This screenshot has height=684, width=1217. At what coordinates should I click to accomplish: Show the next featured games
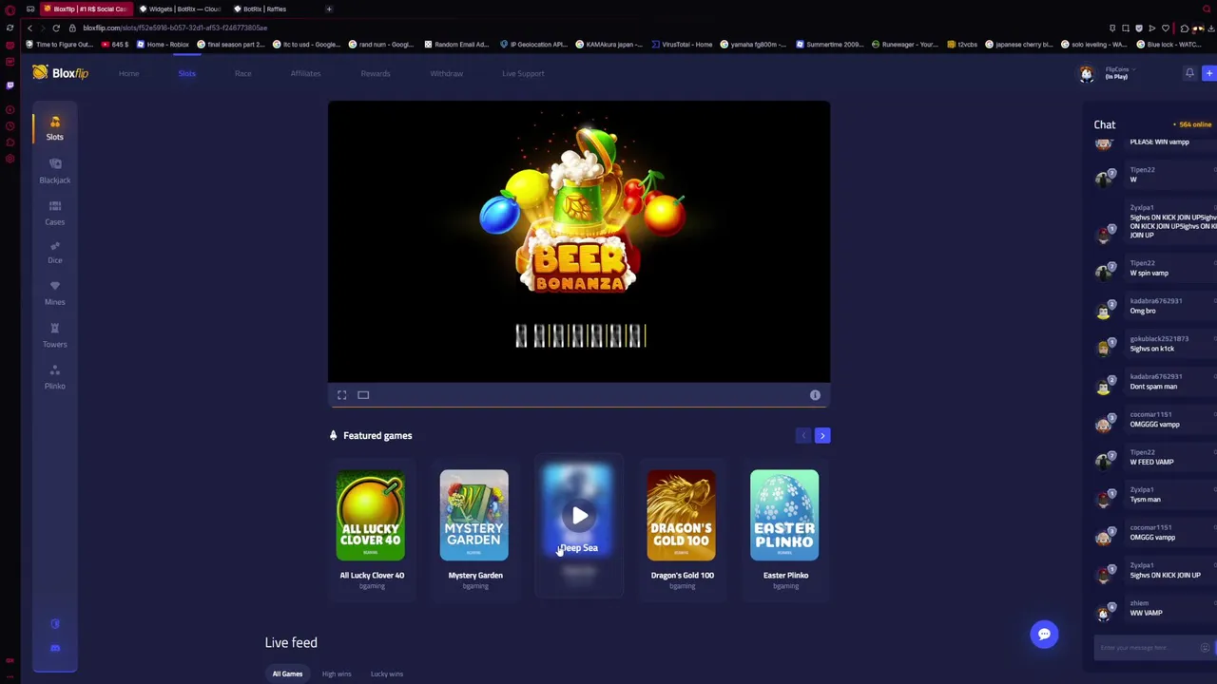(822, 436)
